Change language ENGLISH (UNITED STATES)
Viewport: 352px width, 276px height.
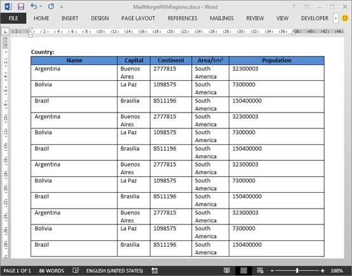pyautogui.click(x=114, y=271)
